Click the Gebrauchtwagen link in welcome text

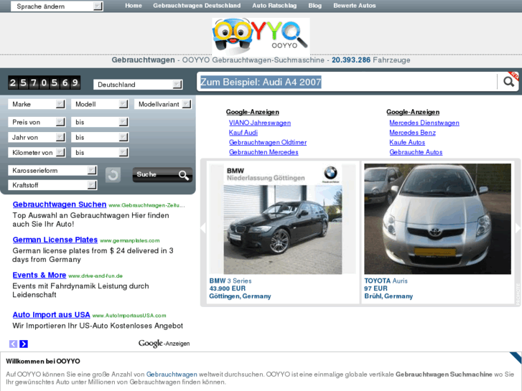pyautogui.click(x=172, y=374)
